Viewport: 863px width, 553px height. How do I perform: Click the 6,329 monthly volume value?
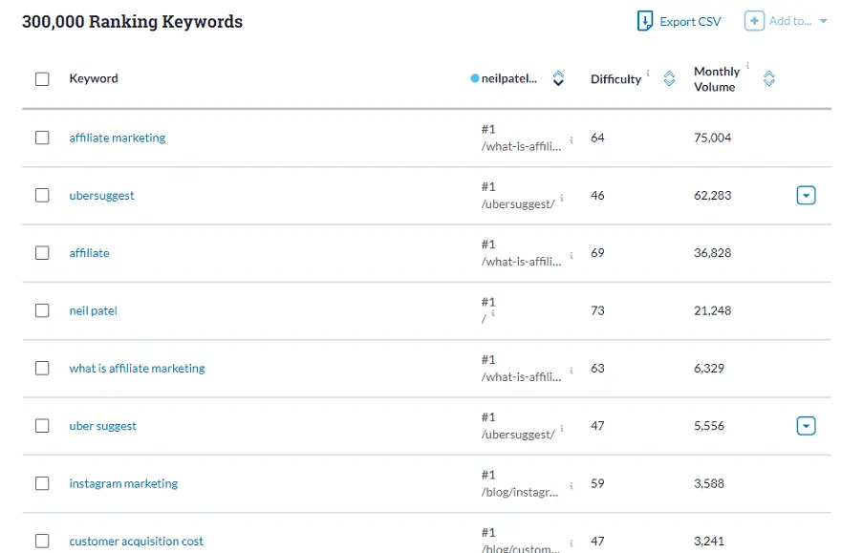click(709, 368)
